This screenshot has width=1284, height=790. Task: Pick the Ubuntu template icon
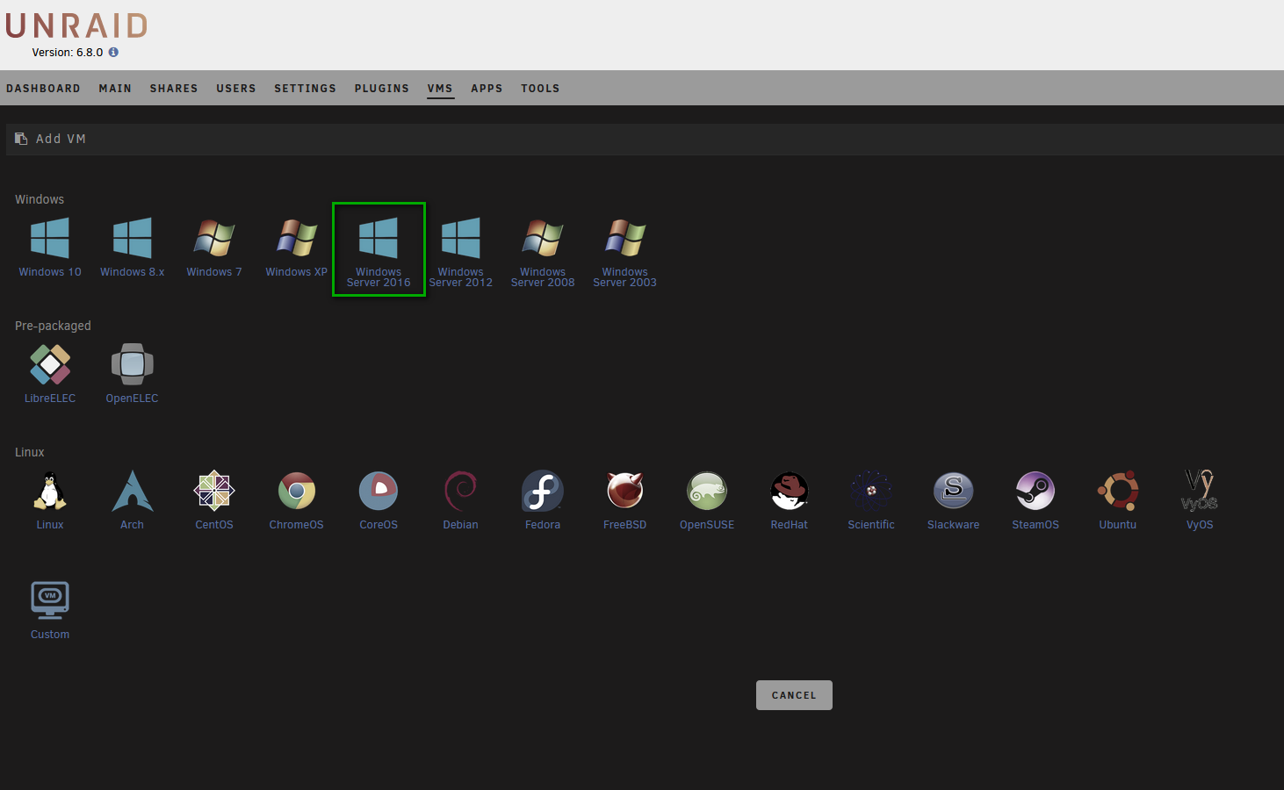1118,491
